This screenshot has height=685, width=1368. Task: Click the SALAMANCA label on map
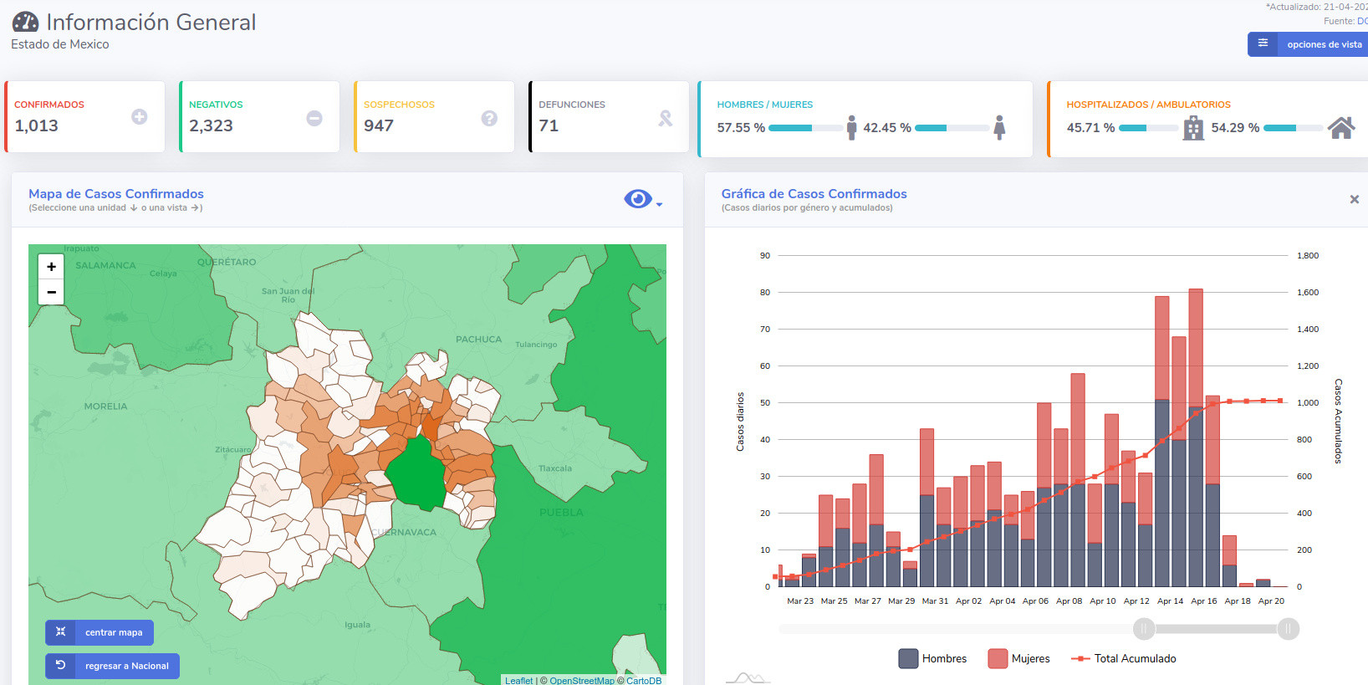pyautogui.click(x=105, y=265)
